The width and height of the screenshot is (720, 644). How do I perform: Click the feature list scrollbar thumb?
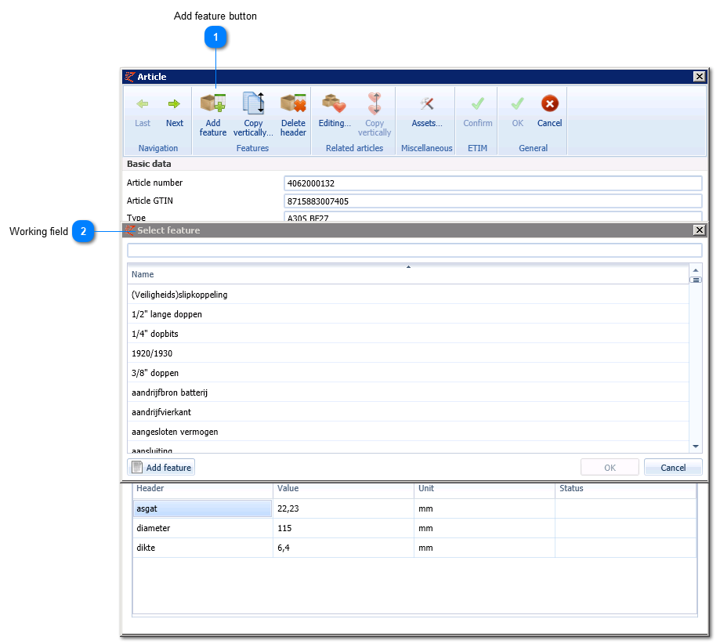[695, 280]
